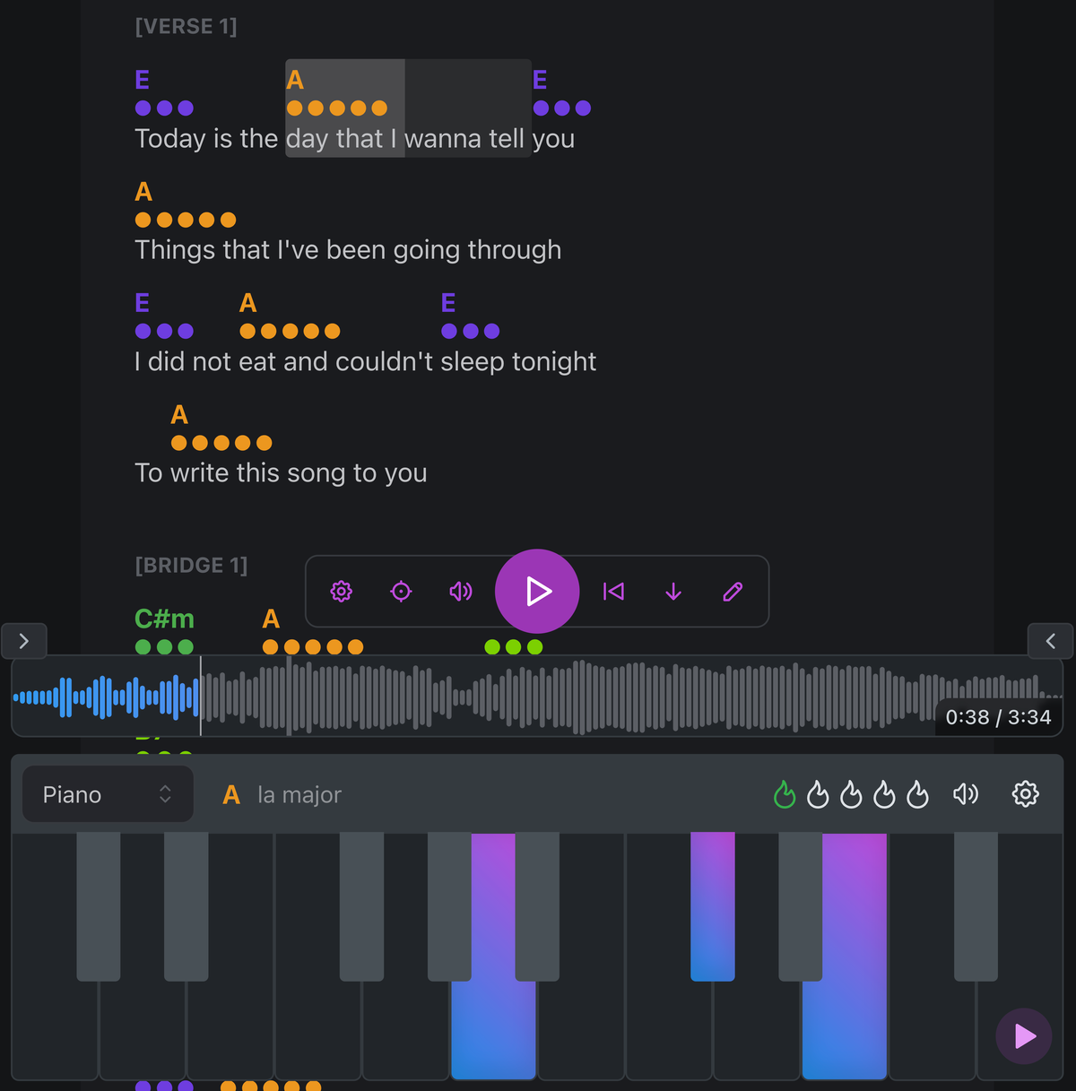Select the second flame difficulty level
This screenshot has height=1091, width=1076.
pos(818,794)
